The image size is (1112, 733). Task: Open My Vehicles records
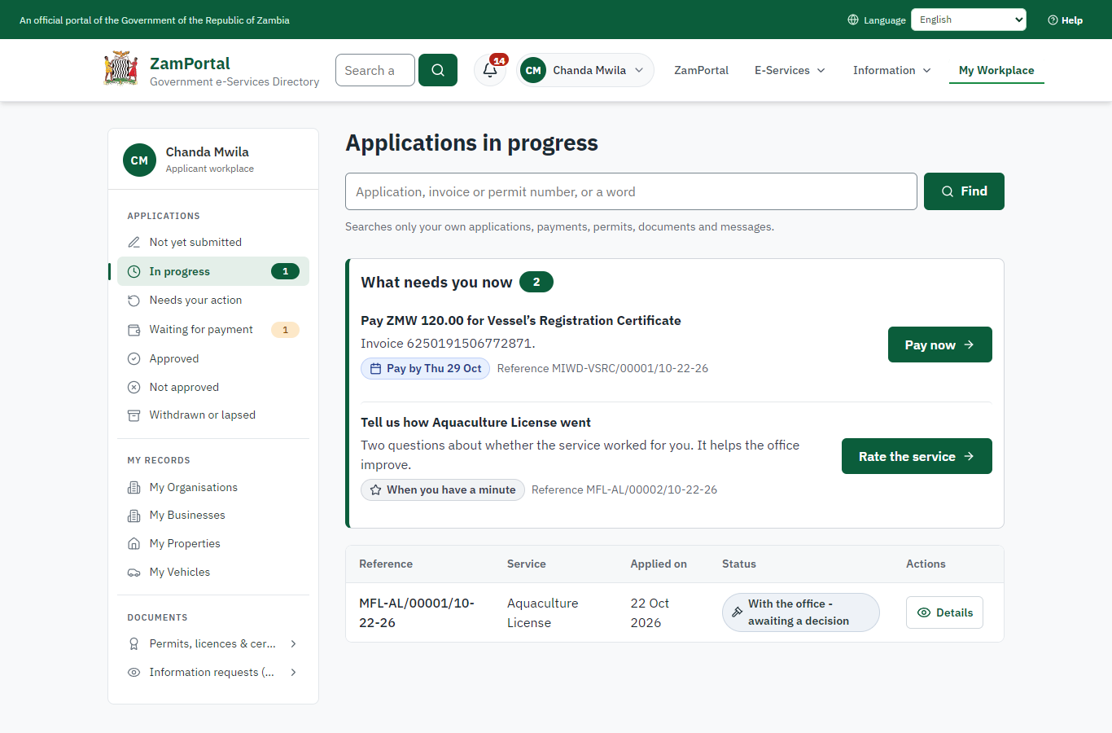click(213, 572)
